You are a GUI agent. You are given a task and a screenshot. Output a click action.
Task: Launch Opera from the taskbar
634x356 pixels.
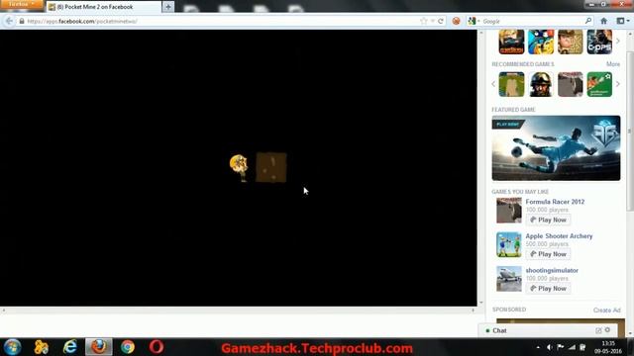click(157, 347)
